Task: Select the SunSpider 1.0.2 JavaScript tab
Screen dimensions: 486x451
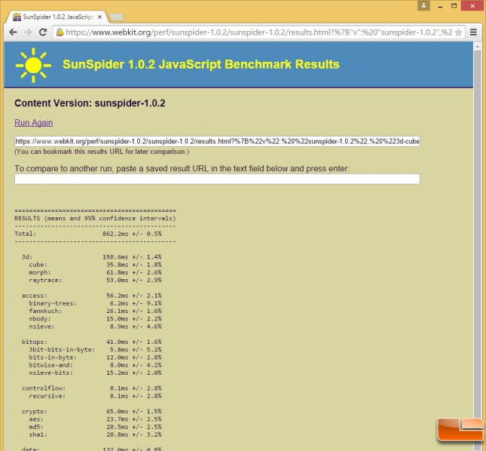Action: point(57,17)
